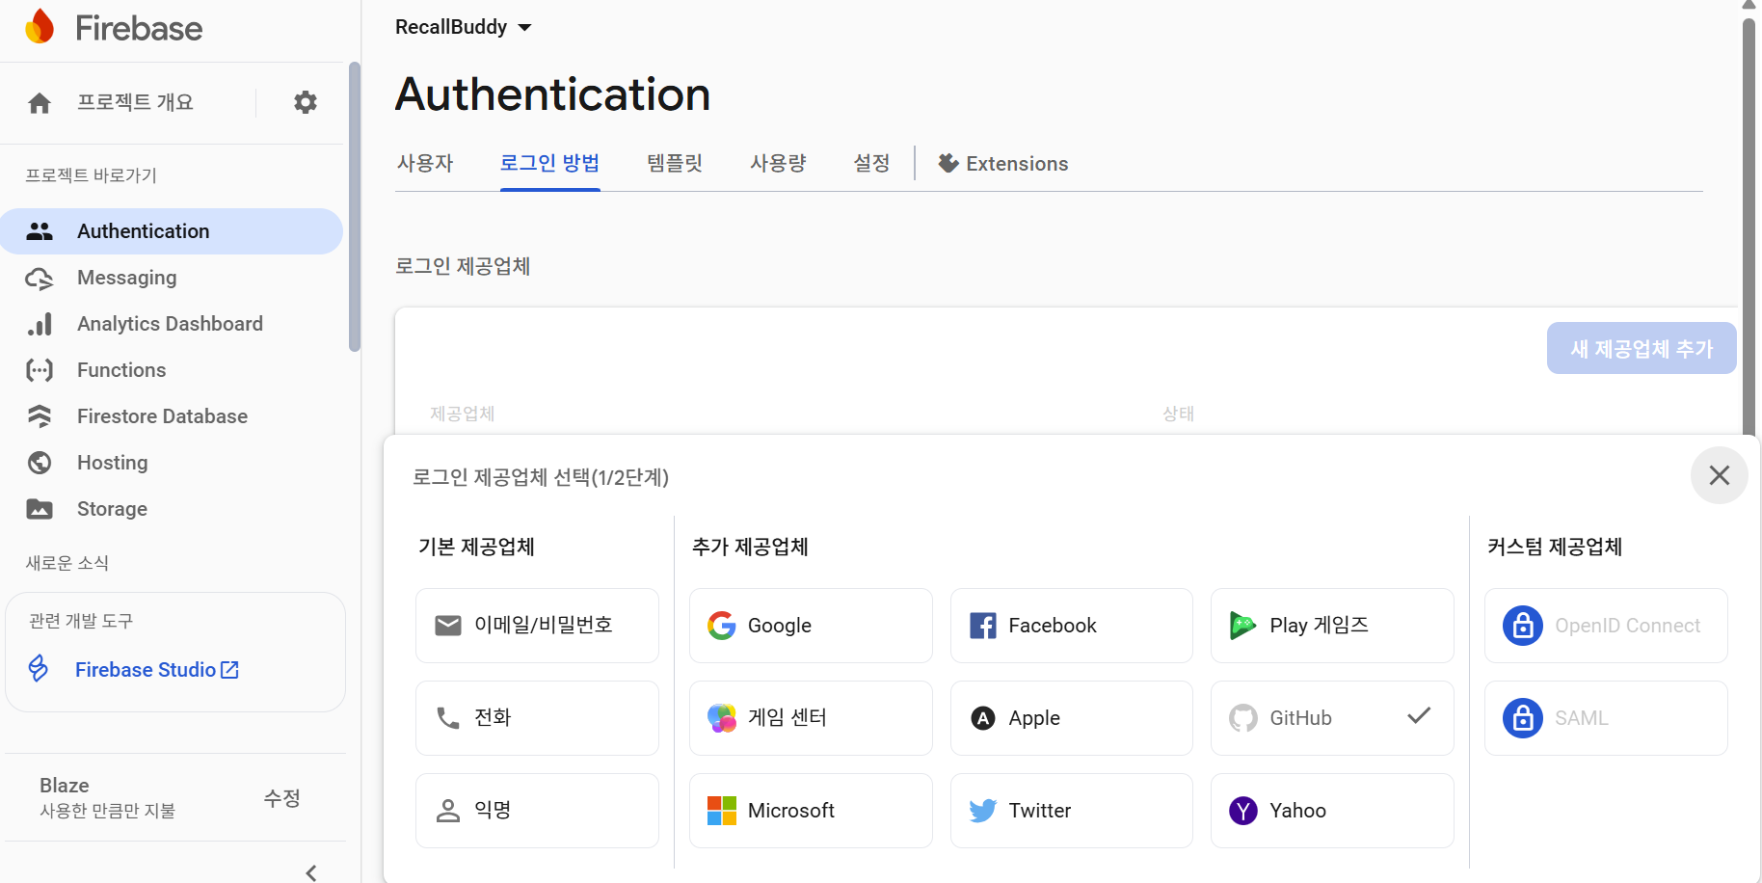The image size is (1762, 883).
Task: Click the Facebook logo icon
Action: pos(982,626)
